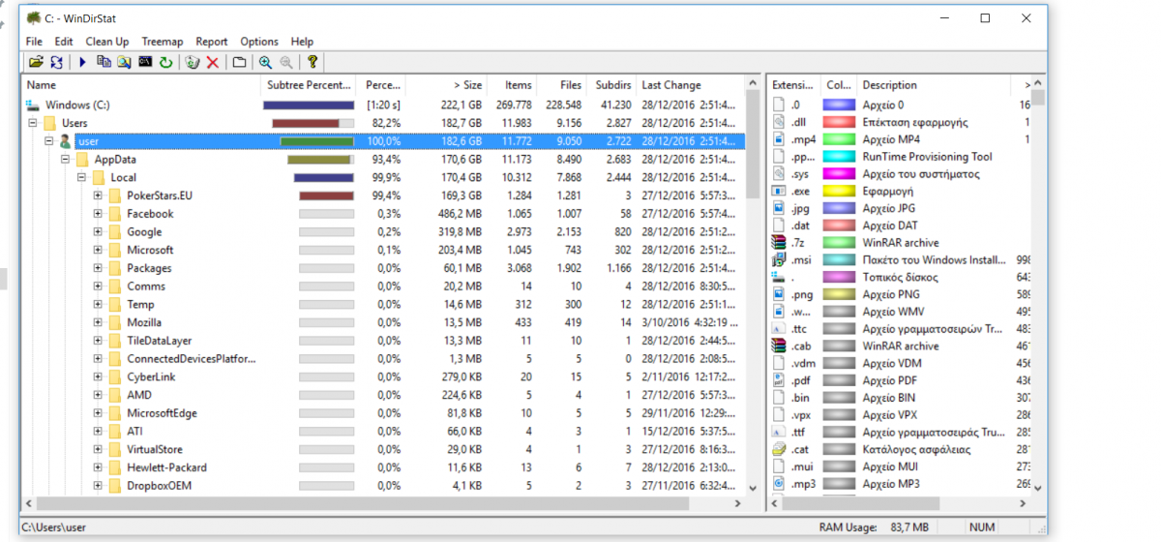Image resolution: width=1161 pixels, height=542 pixels.
Task: Click the Extension column header
Action: pyautogui.click(x=793, y=85)
